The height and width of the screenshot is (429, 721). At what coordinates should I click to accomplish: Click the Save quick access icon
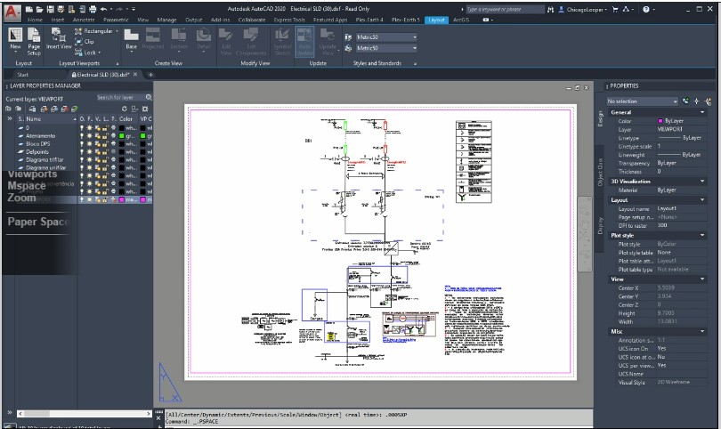[50, 9]
